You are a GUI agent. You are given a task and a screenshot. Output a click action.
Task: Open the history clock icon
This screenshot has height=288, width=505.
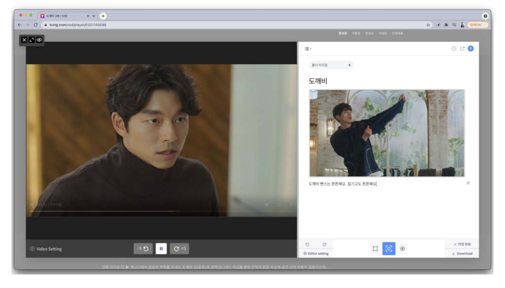tap(454, 48)
